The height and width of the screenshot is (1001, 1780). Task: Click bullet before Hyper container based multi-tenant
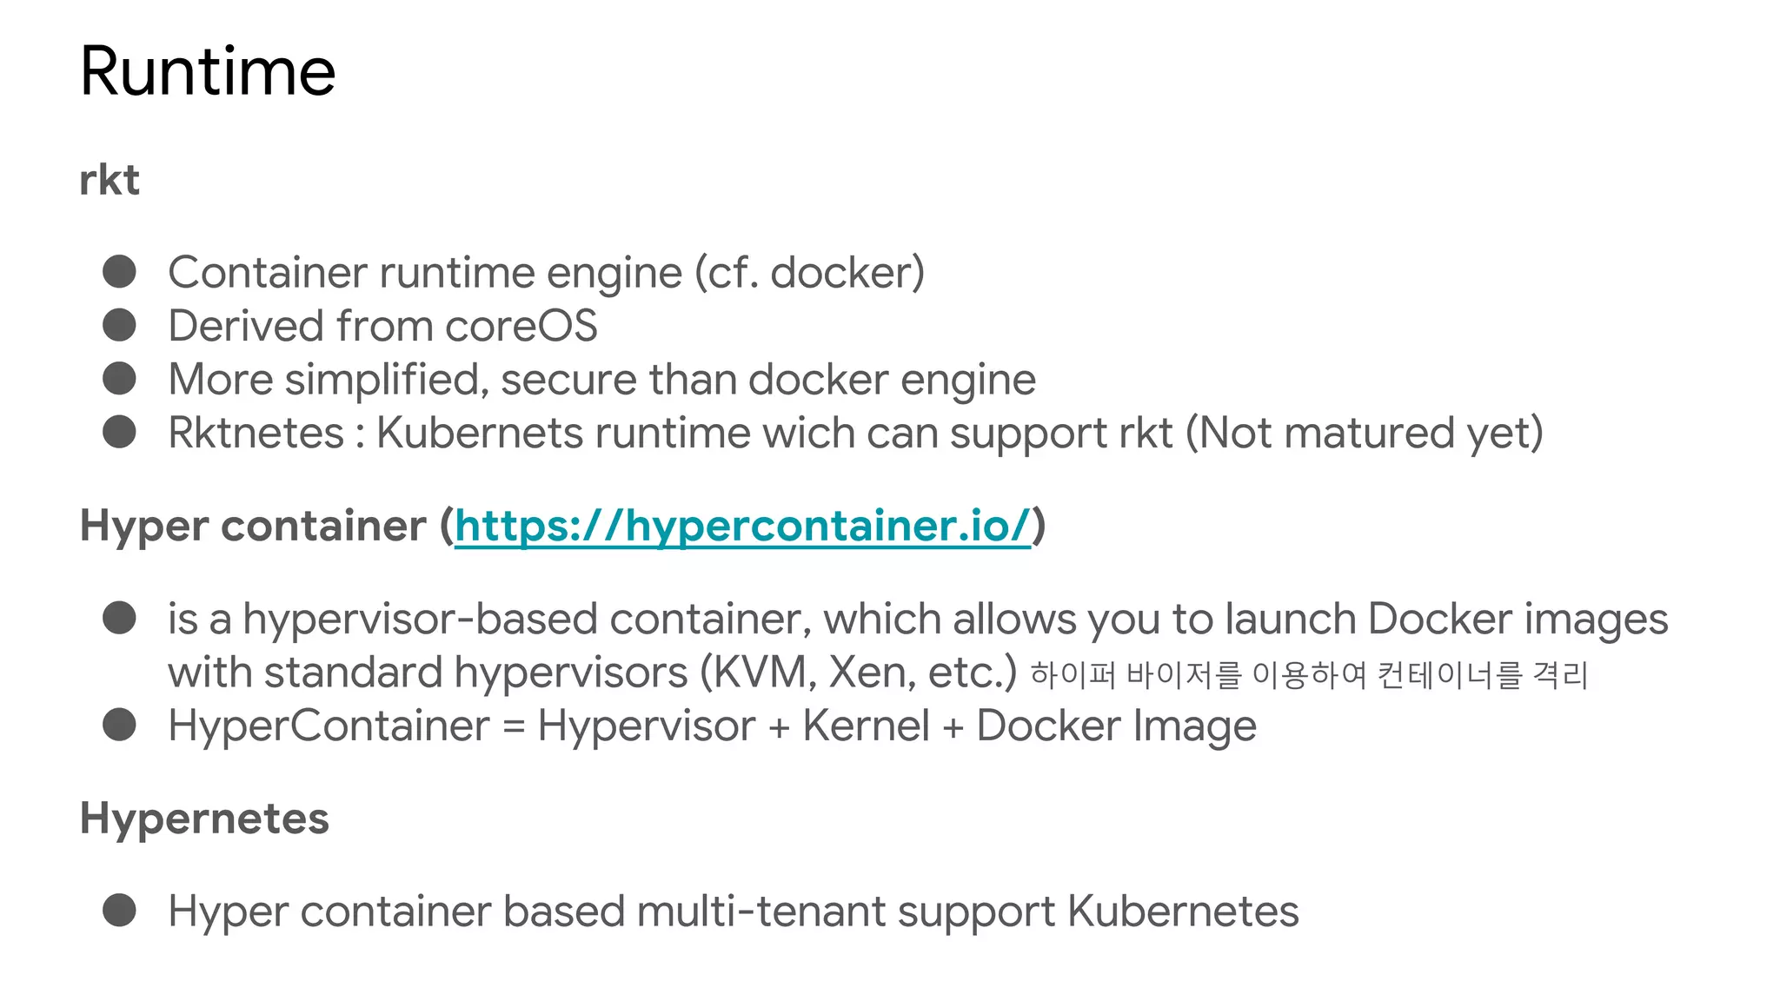119,911
